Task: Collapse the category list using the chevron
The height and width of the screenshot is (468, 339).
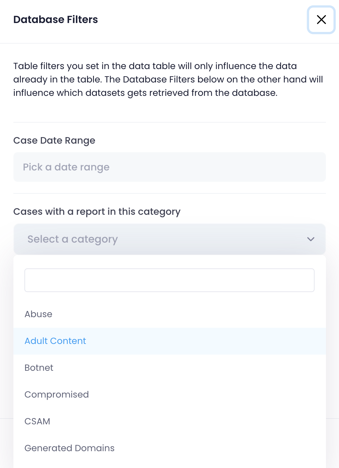Action: (x=310, y=239)
